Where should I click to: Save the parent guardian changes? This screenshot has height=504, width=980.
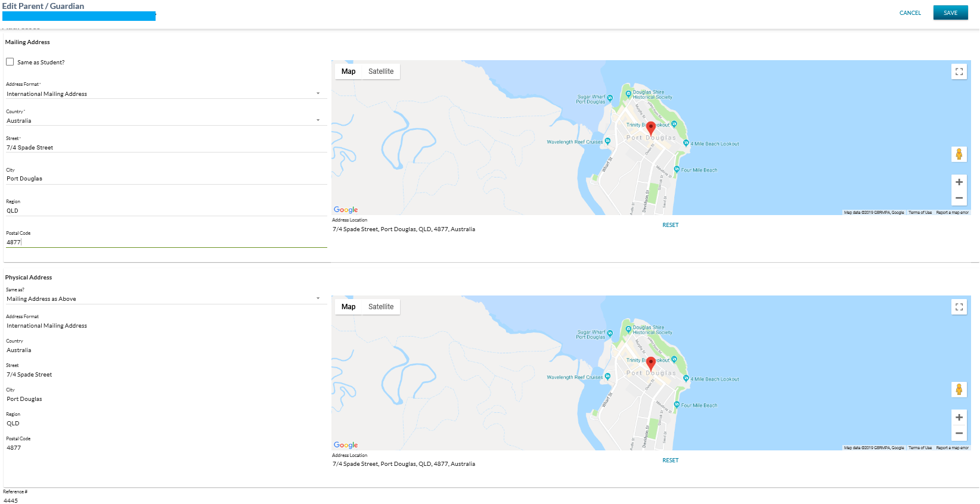click(x=950, y=13)
